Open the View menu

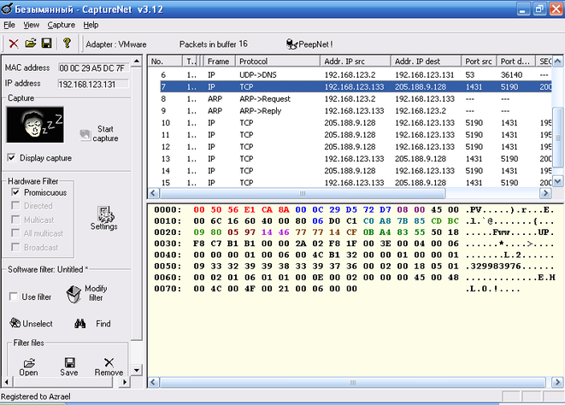(32, 26)
